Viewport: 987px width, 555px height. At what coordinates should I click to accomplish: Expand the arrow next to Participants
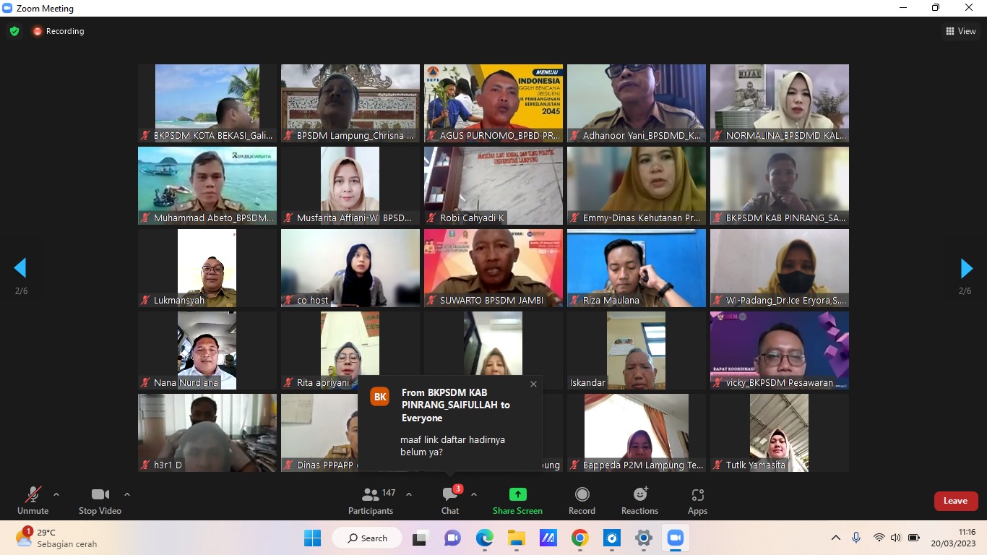(x=409, y=495)
